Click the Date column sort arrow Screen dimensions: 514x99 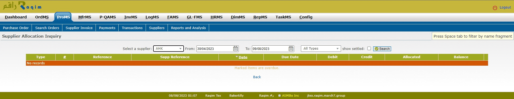237,57
